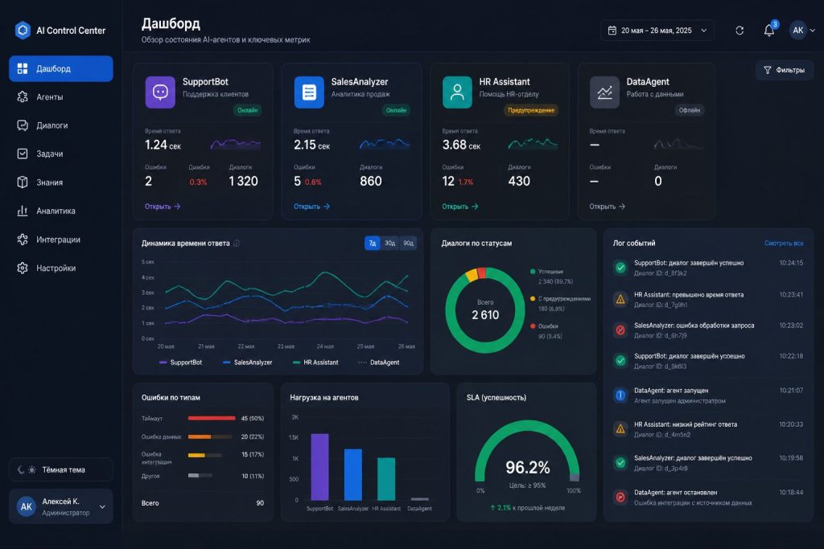Open notifications via the bell icon

pos(768,31)
